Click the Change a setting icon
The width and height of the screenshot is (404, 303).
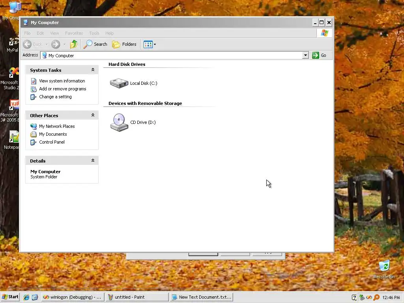34,97
